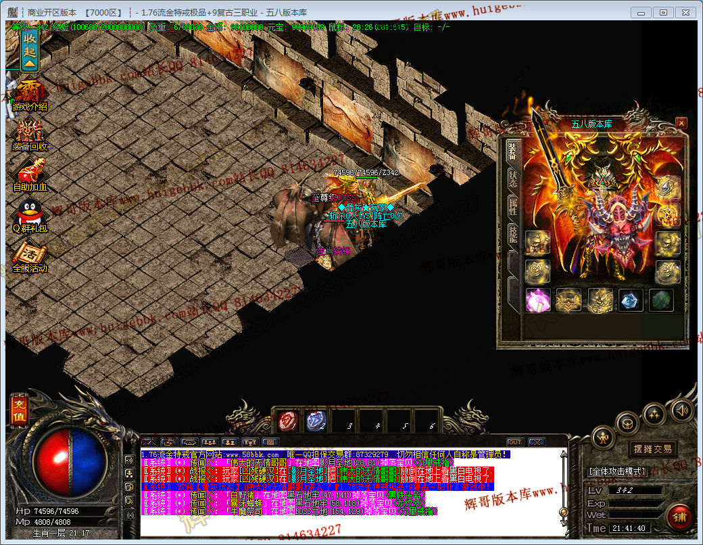
Task: Click the second chat toolbar icon with looped arrow
Action: 169,442
